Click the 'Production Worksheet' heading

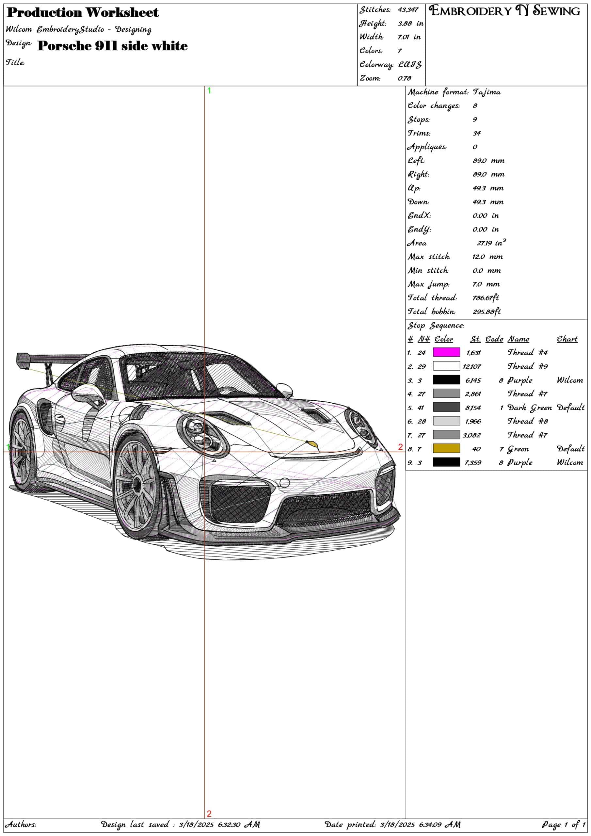pyautogui.click(x=83, y=12)
